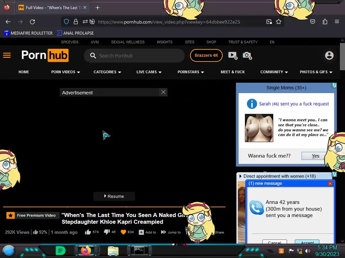
Task: Click the upload photo camera icon
Action: pos(247,55)
